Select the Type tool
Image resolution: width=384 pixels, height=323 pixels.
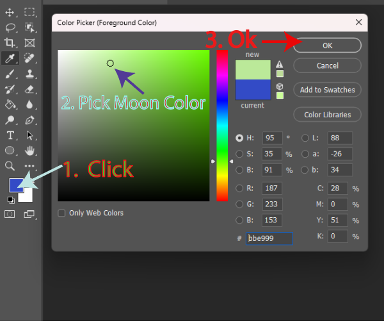tap(10, 135)
